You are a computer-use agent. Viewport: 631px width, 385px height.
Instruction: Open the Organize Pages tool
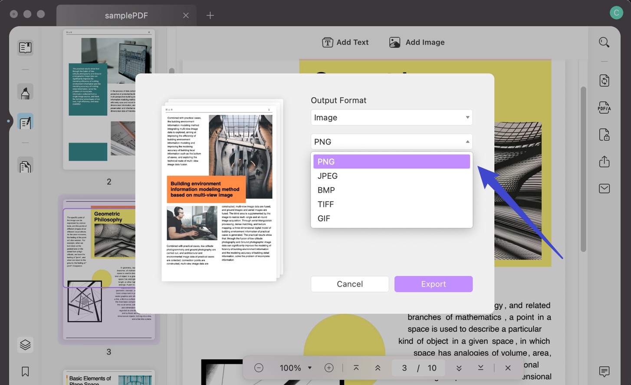click(x=25, y=165)
